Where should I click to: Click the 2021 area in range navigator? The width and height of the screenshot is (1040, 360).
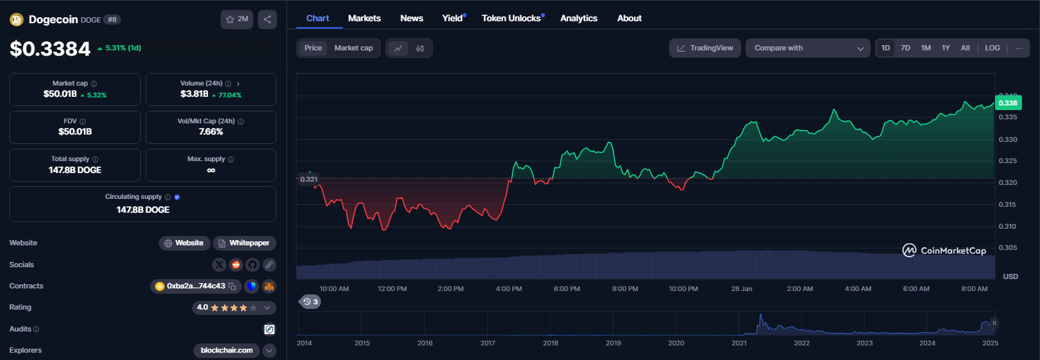pos(739,343)
